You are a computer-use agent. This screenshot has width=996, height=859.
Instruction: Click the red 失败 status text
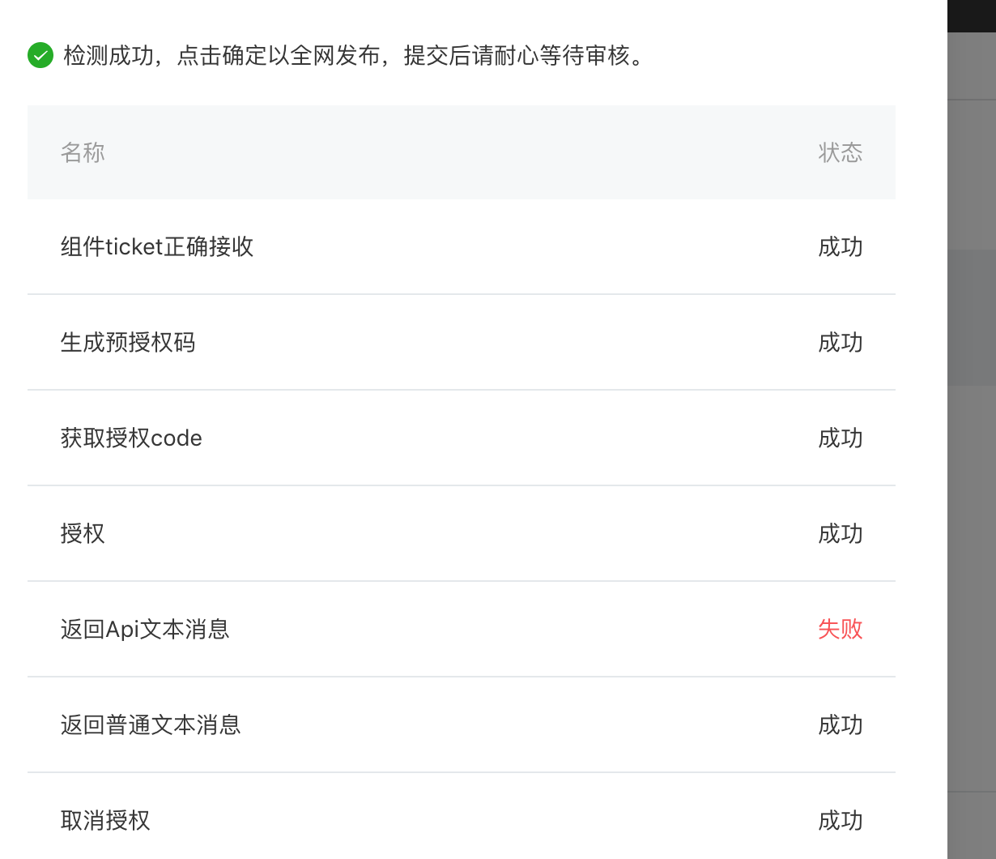(x=840, y=630)
